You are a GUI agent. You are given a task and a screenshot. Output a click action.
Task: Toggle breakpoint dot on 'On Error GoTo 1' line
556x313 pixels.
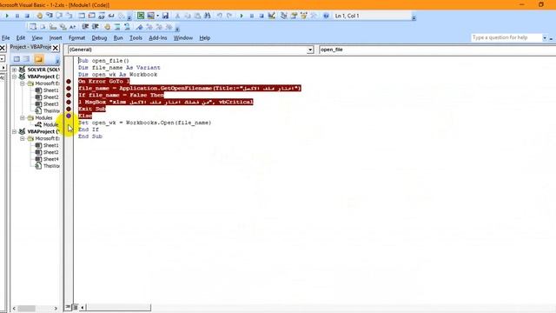pos(69,82)
